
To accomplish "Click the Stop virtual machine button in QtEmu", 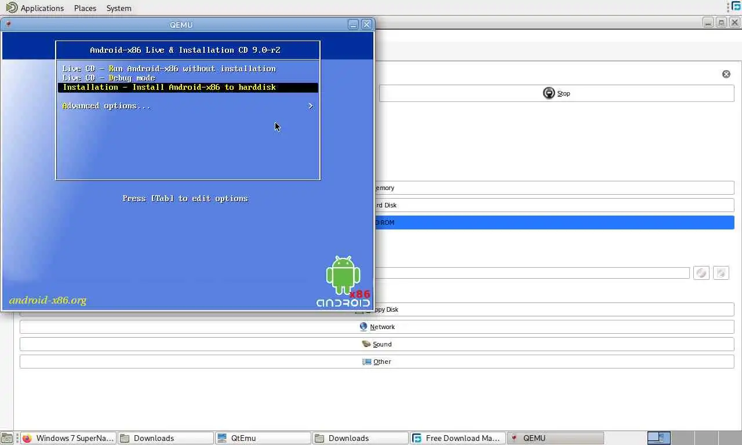I will [x=556, y=93].
